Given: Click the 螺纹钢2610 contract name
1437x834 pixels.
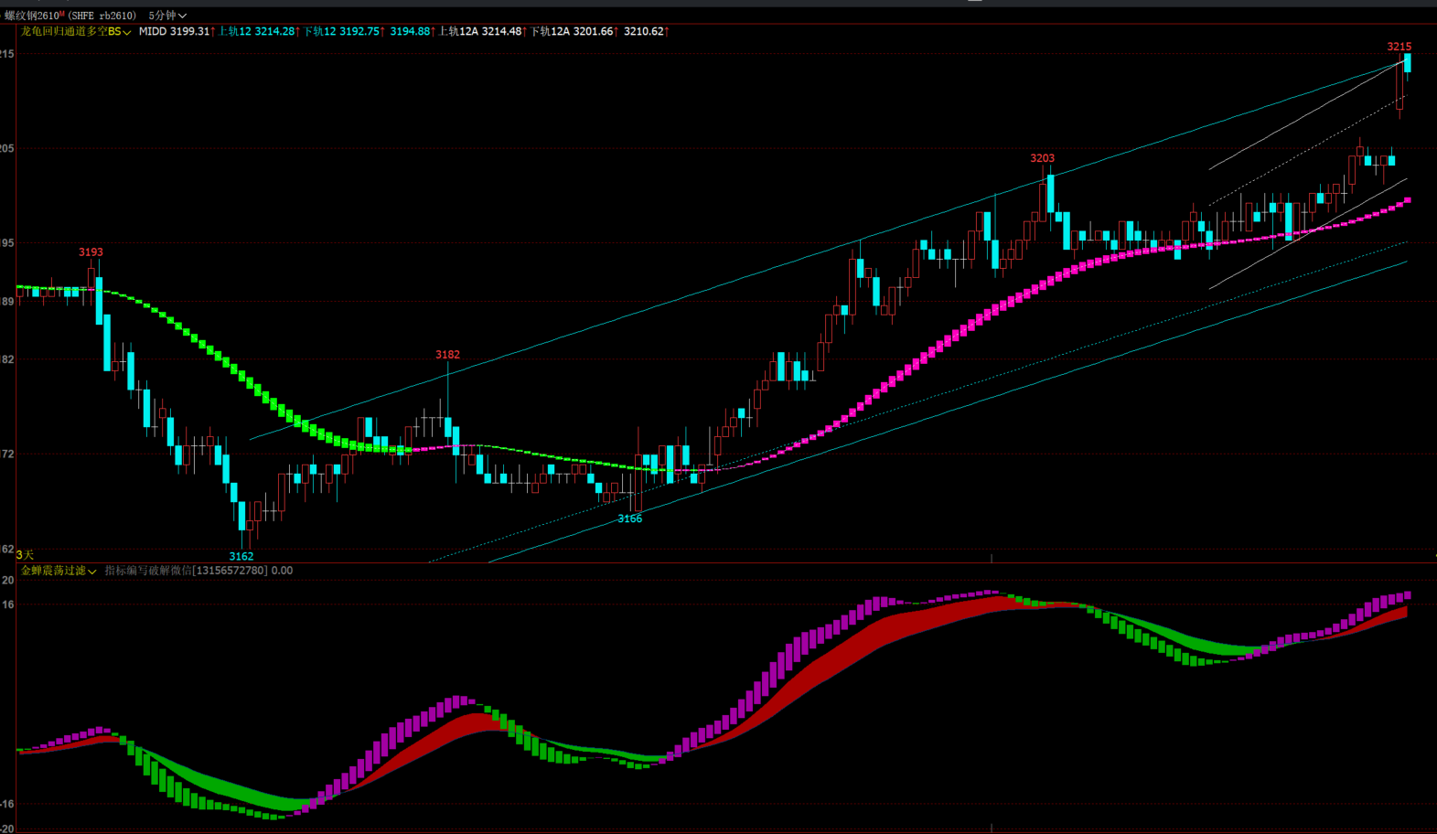Looking at the screenshot, I should tap(31, 16).
